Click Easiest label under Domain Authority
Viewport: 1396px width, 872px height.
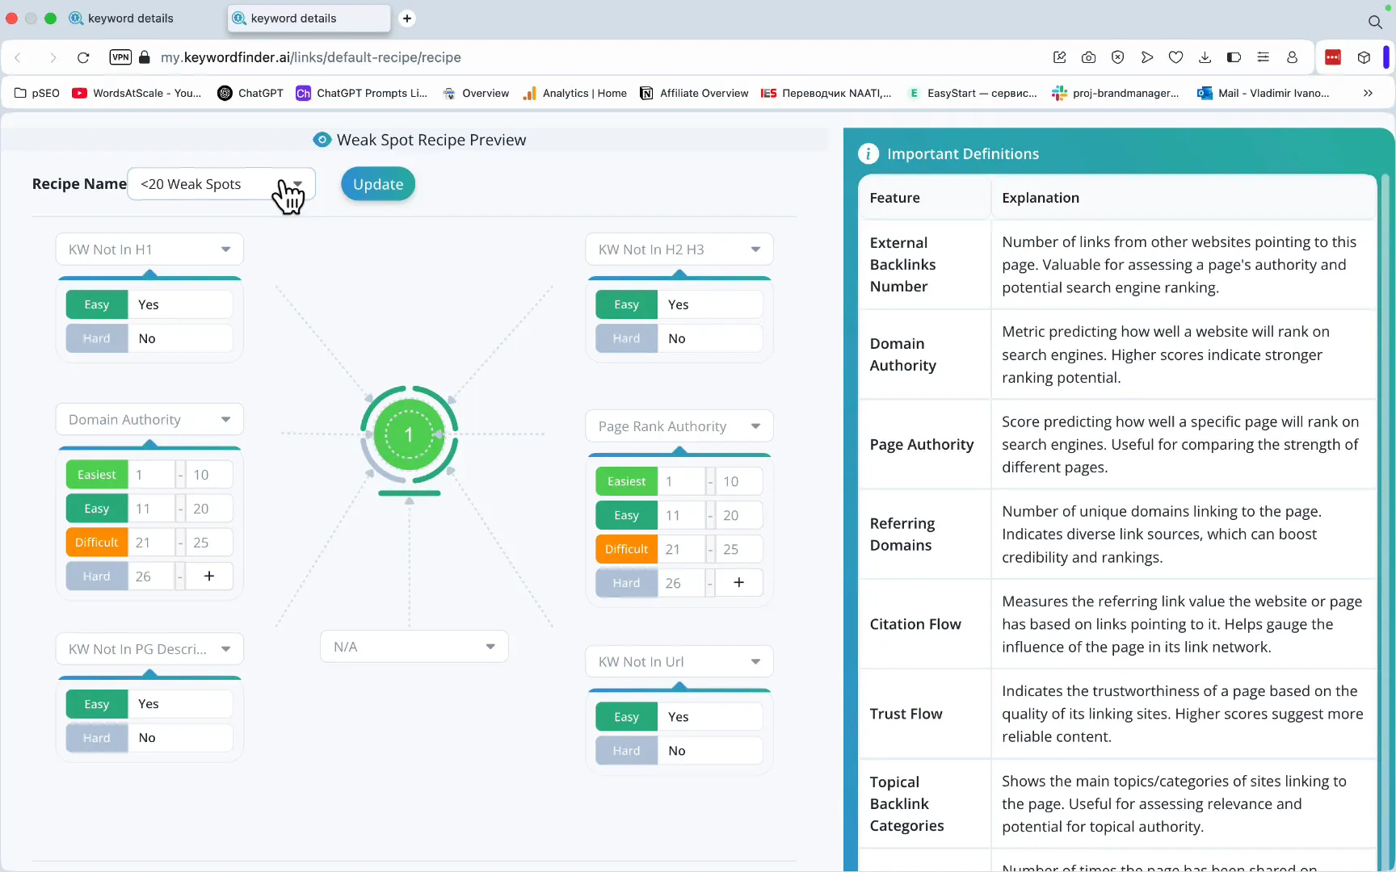click(97, 475)
